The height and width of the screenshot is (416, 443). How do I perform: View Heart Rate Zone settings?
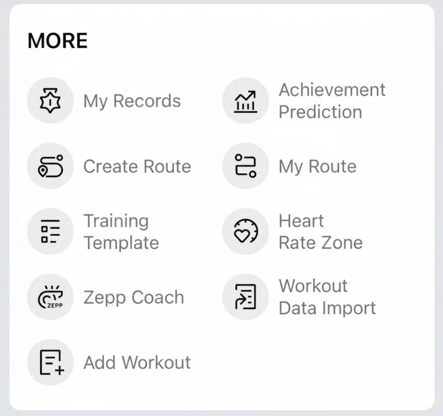[x=321, y=231]
